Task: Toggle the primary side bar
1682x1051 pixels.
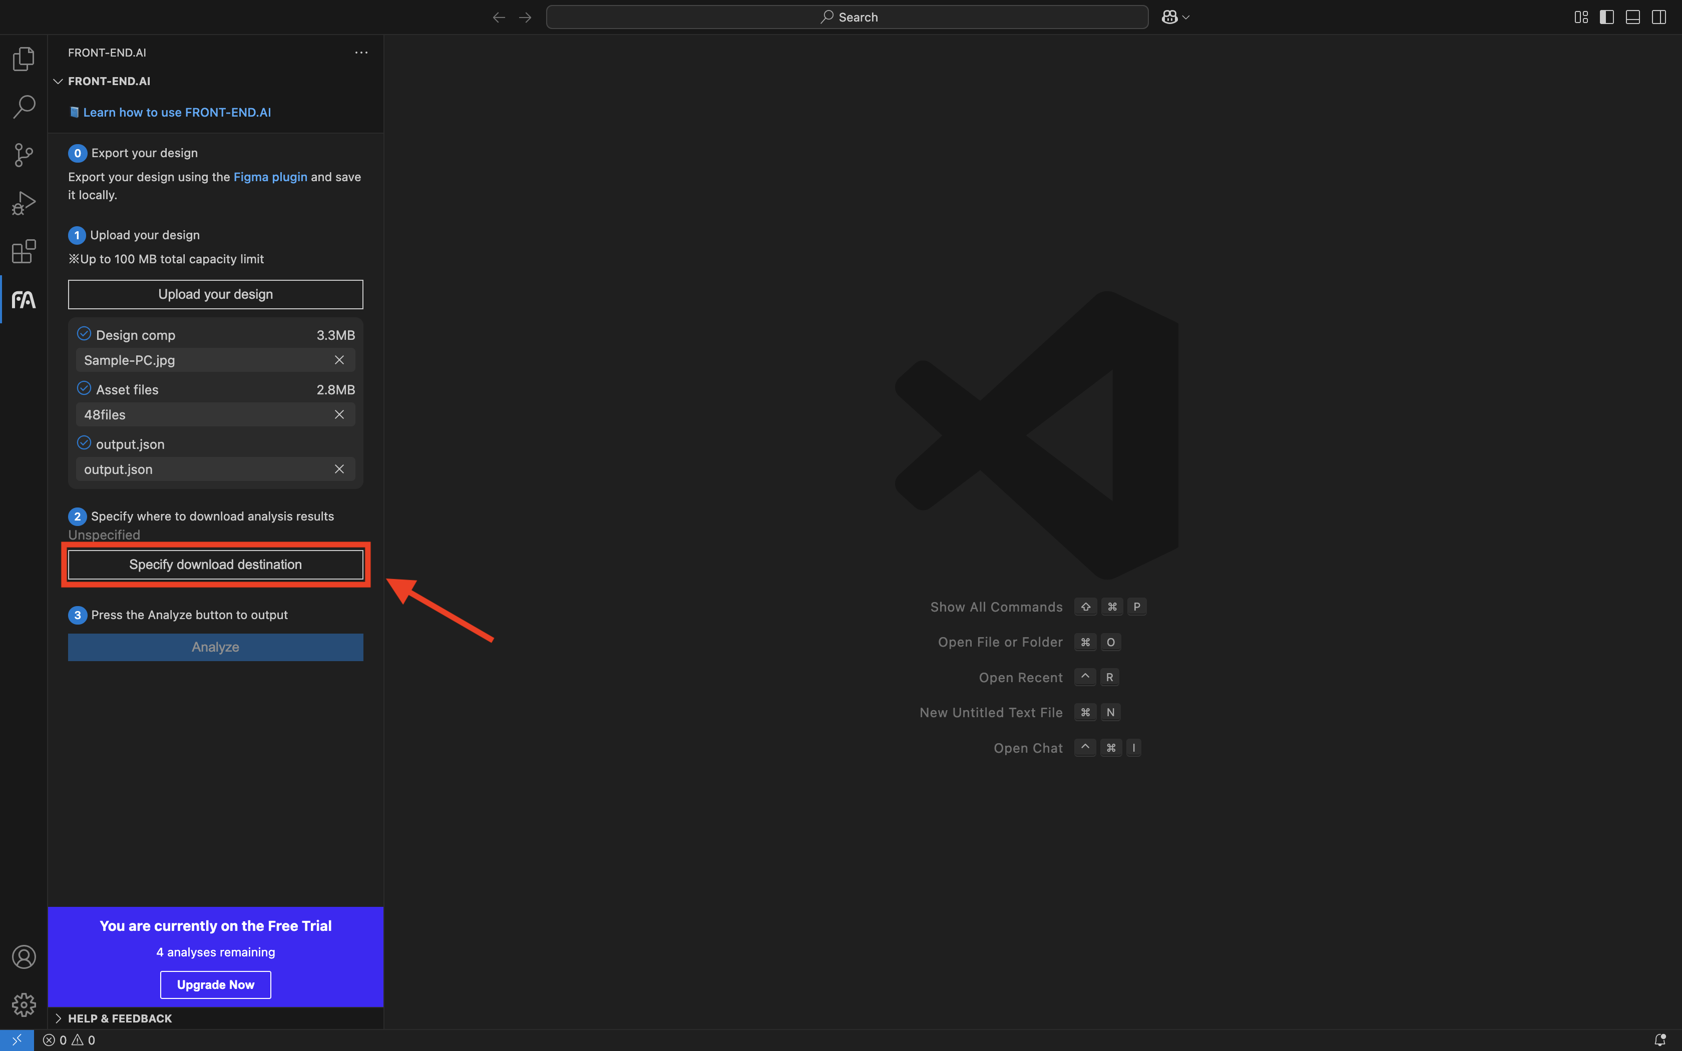Action: (x=1607, y=18)
